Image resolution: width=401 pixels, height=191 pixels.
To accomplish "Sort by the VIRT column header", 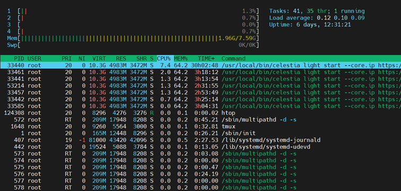I will point(99,58).
